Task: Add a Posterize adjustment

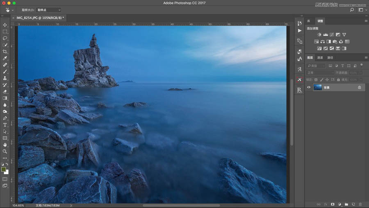Action: 326,48
